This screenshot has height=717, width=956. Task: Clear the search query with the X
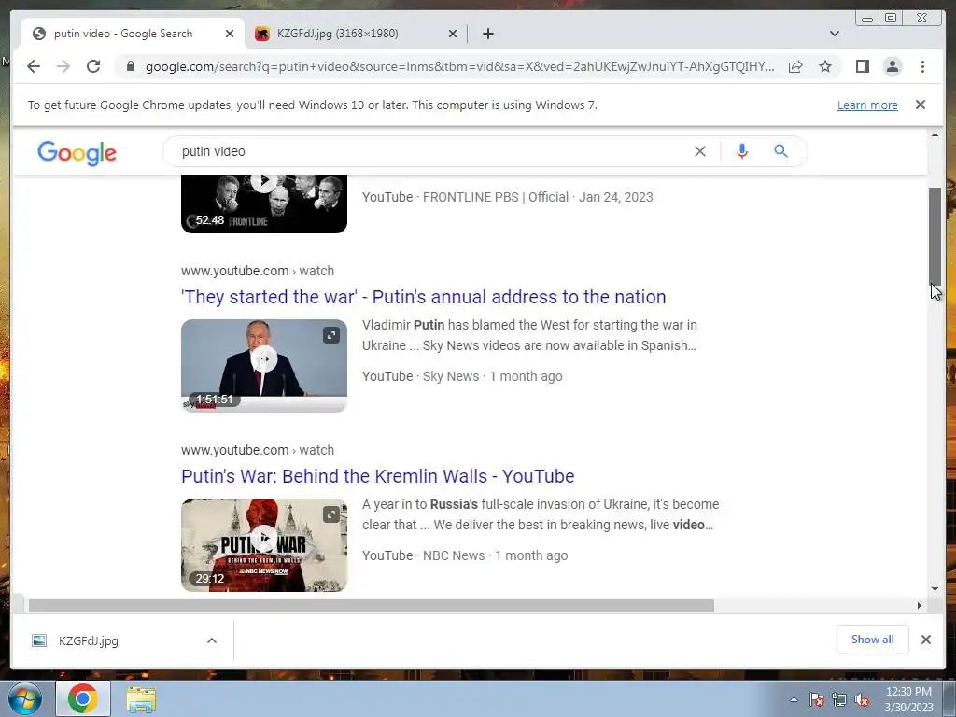coord(700,151)
